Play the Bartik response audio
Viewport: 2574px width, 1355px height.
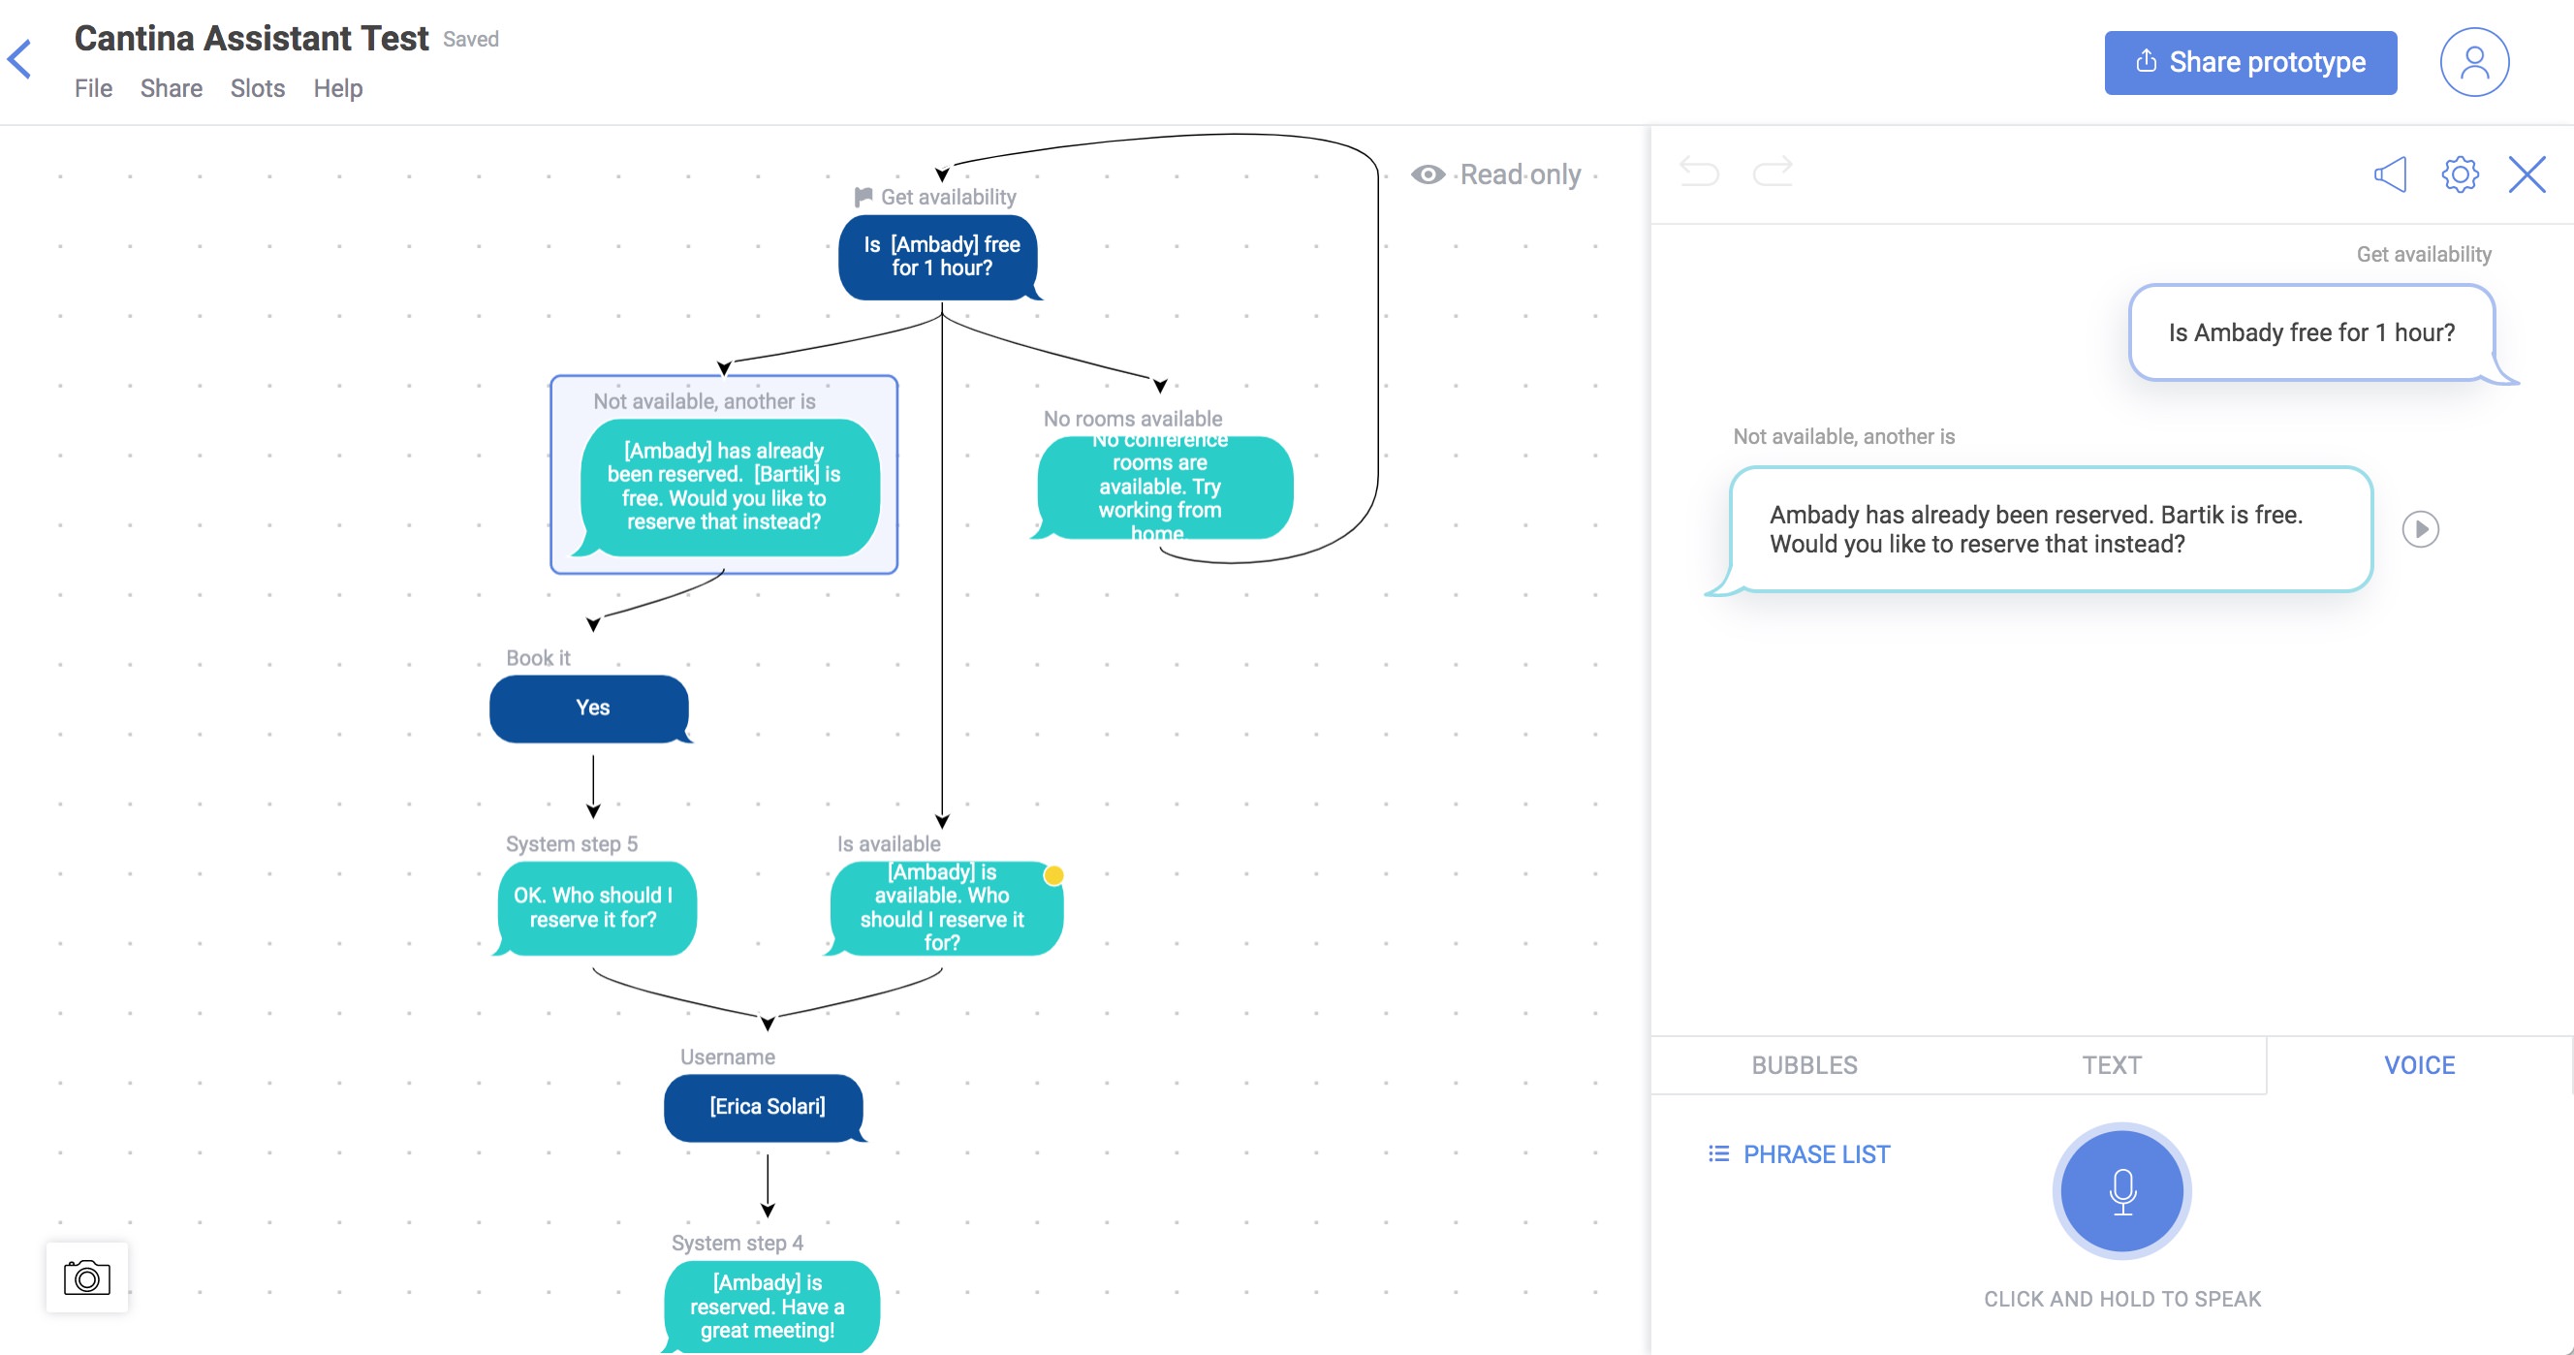[2419, 528]
